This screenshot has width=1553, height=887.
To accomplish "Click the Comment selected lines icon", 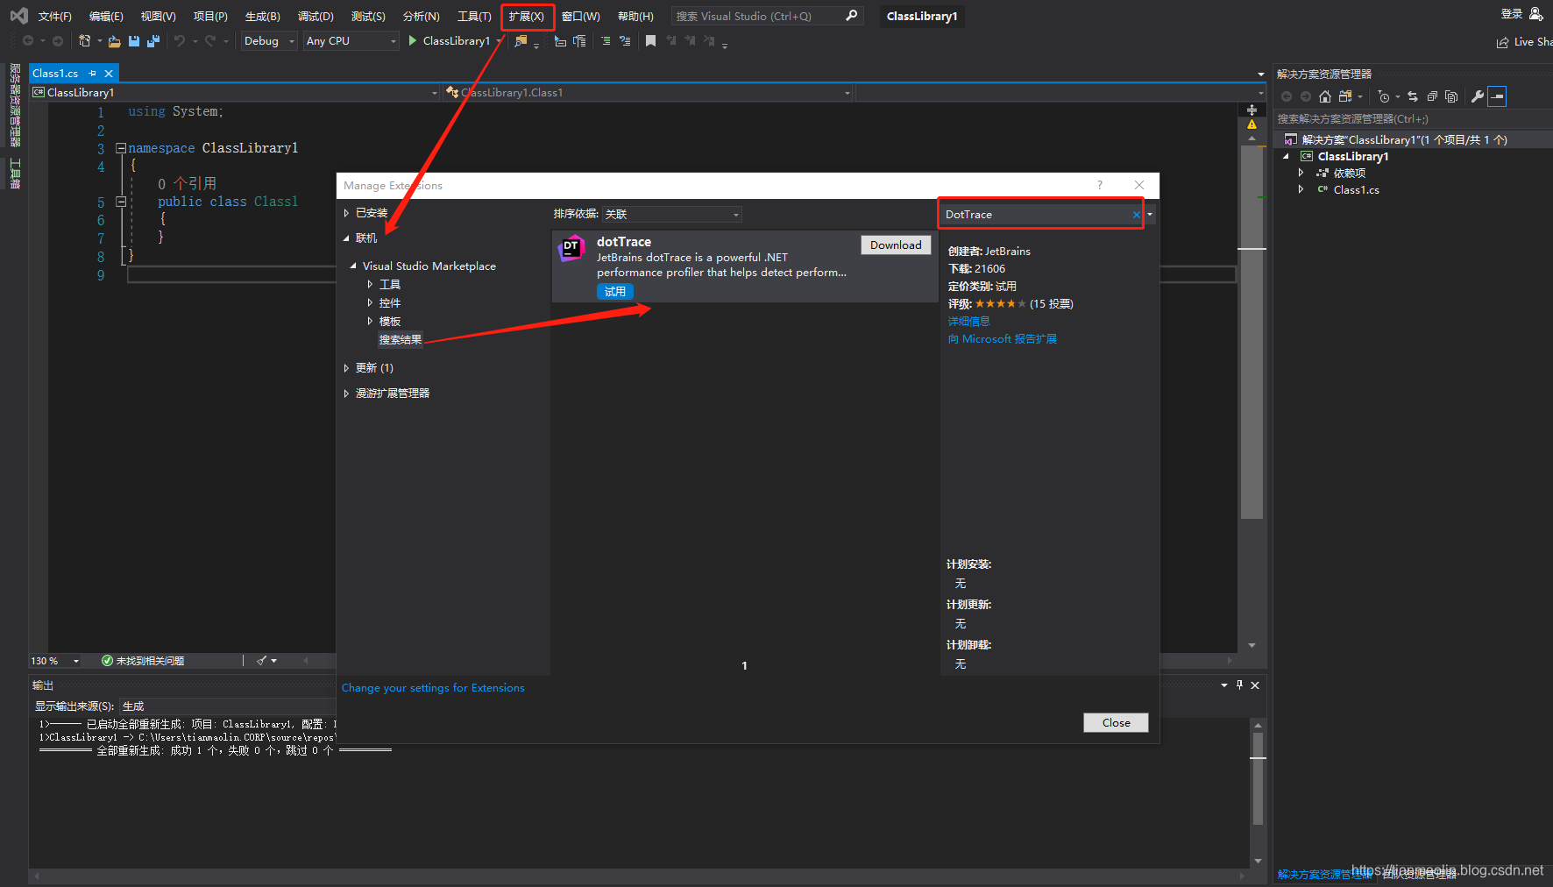I will tap(606, 41).
